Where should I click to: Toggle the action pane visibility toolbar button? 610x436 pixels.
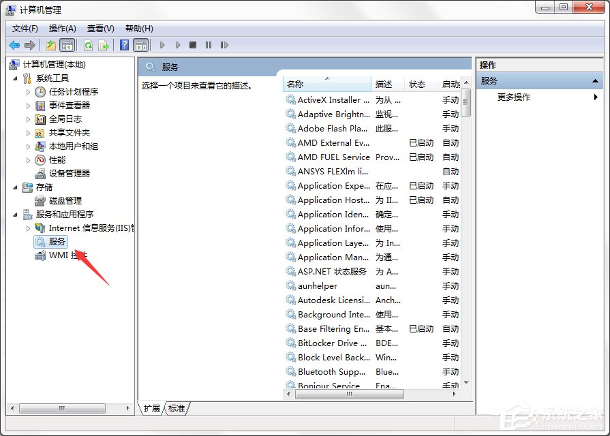coord(141,45)
